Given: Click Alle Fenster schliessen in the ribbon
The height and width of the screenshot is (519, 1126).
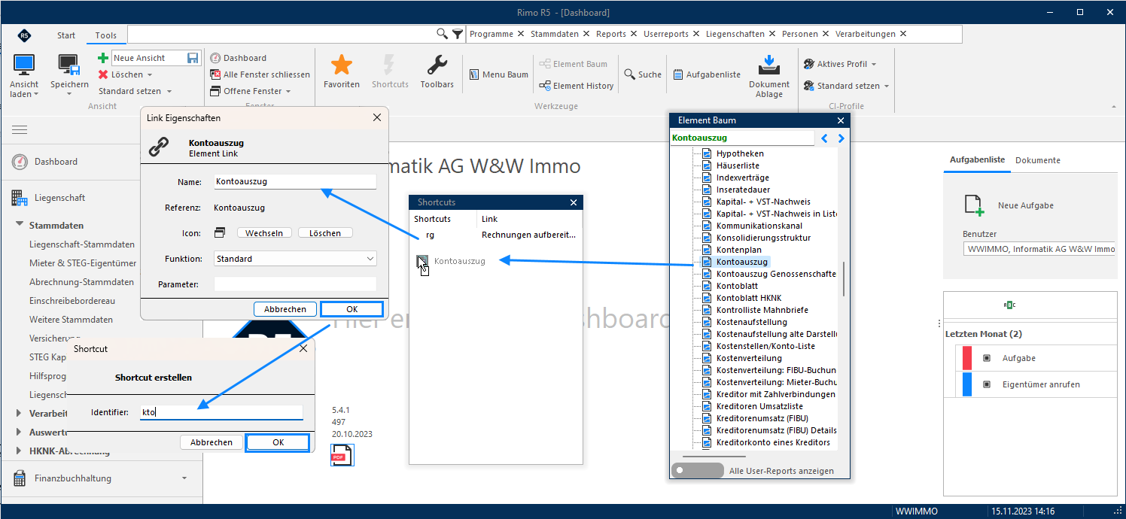Looking at the screenshot, I should [x=260, y=74].
